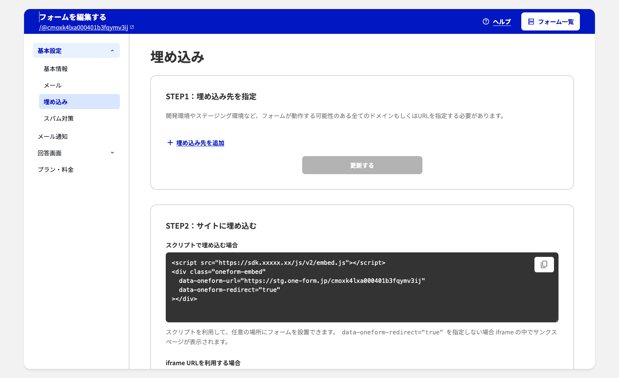Expand the 回答画面 menu chevron
Image resolution: width=619 pixels, height=378 pixels.
click(x=112, y=153)
